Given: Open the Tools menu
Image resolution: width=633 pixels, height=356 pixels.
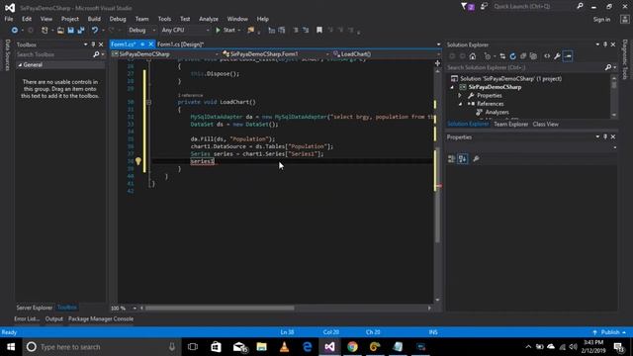Looking at the screenshot, I should [164, 19].
